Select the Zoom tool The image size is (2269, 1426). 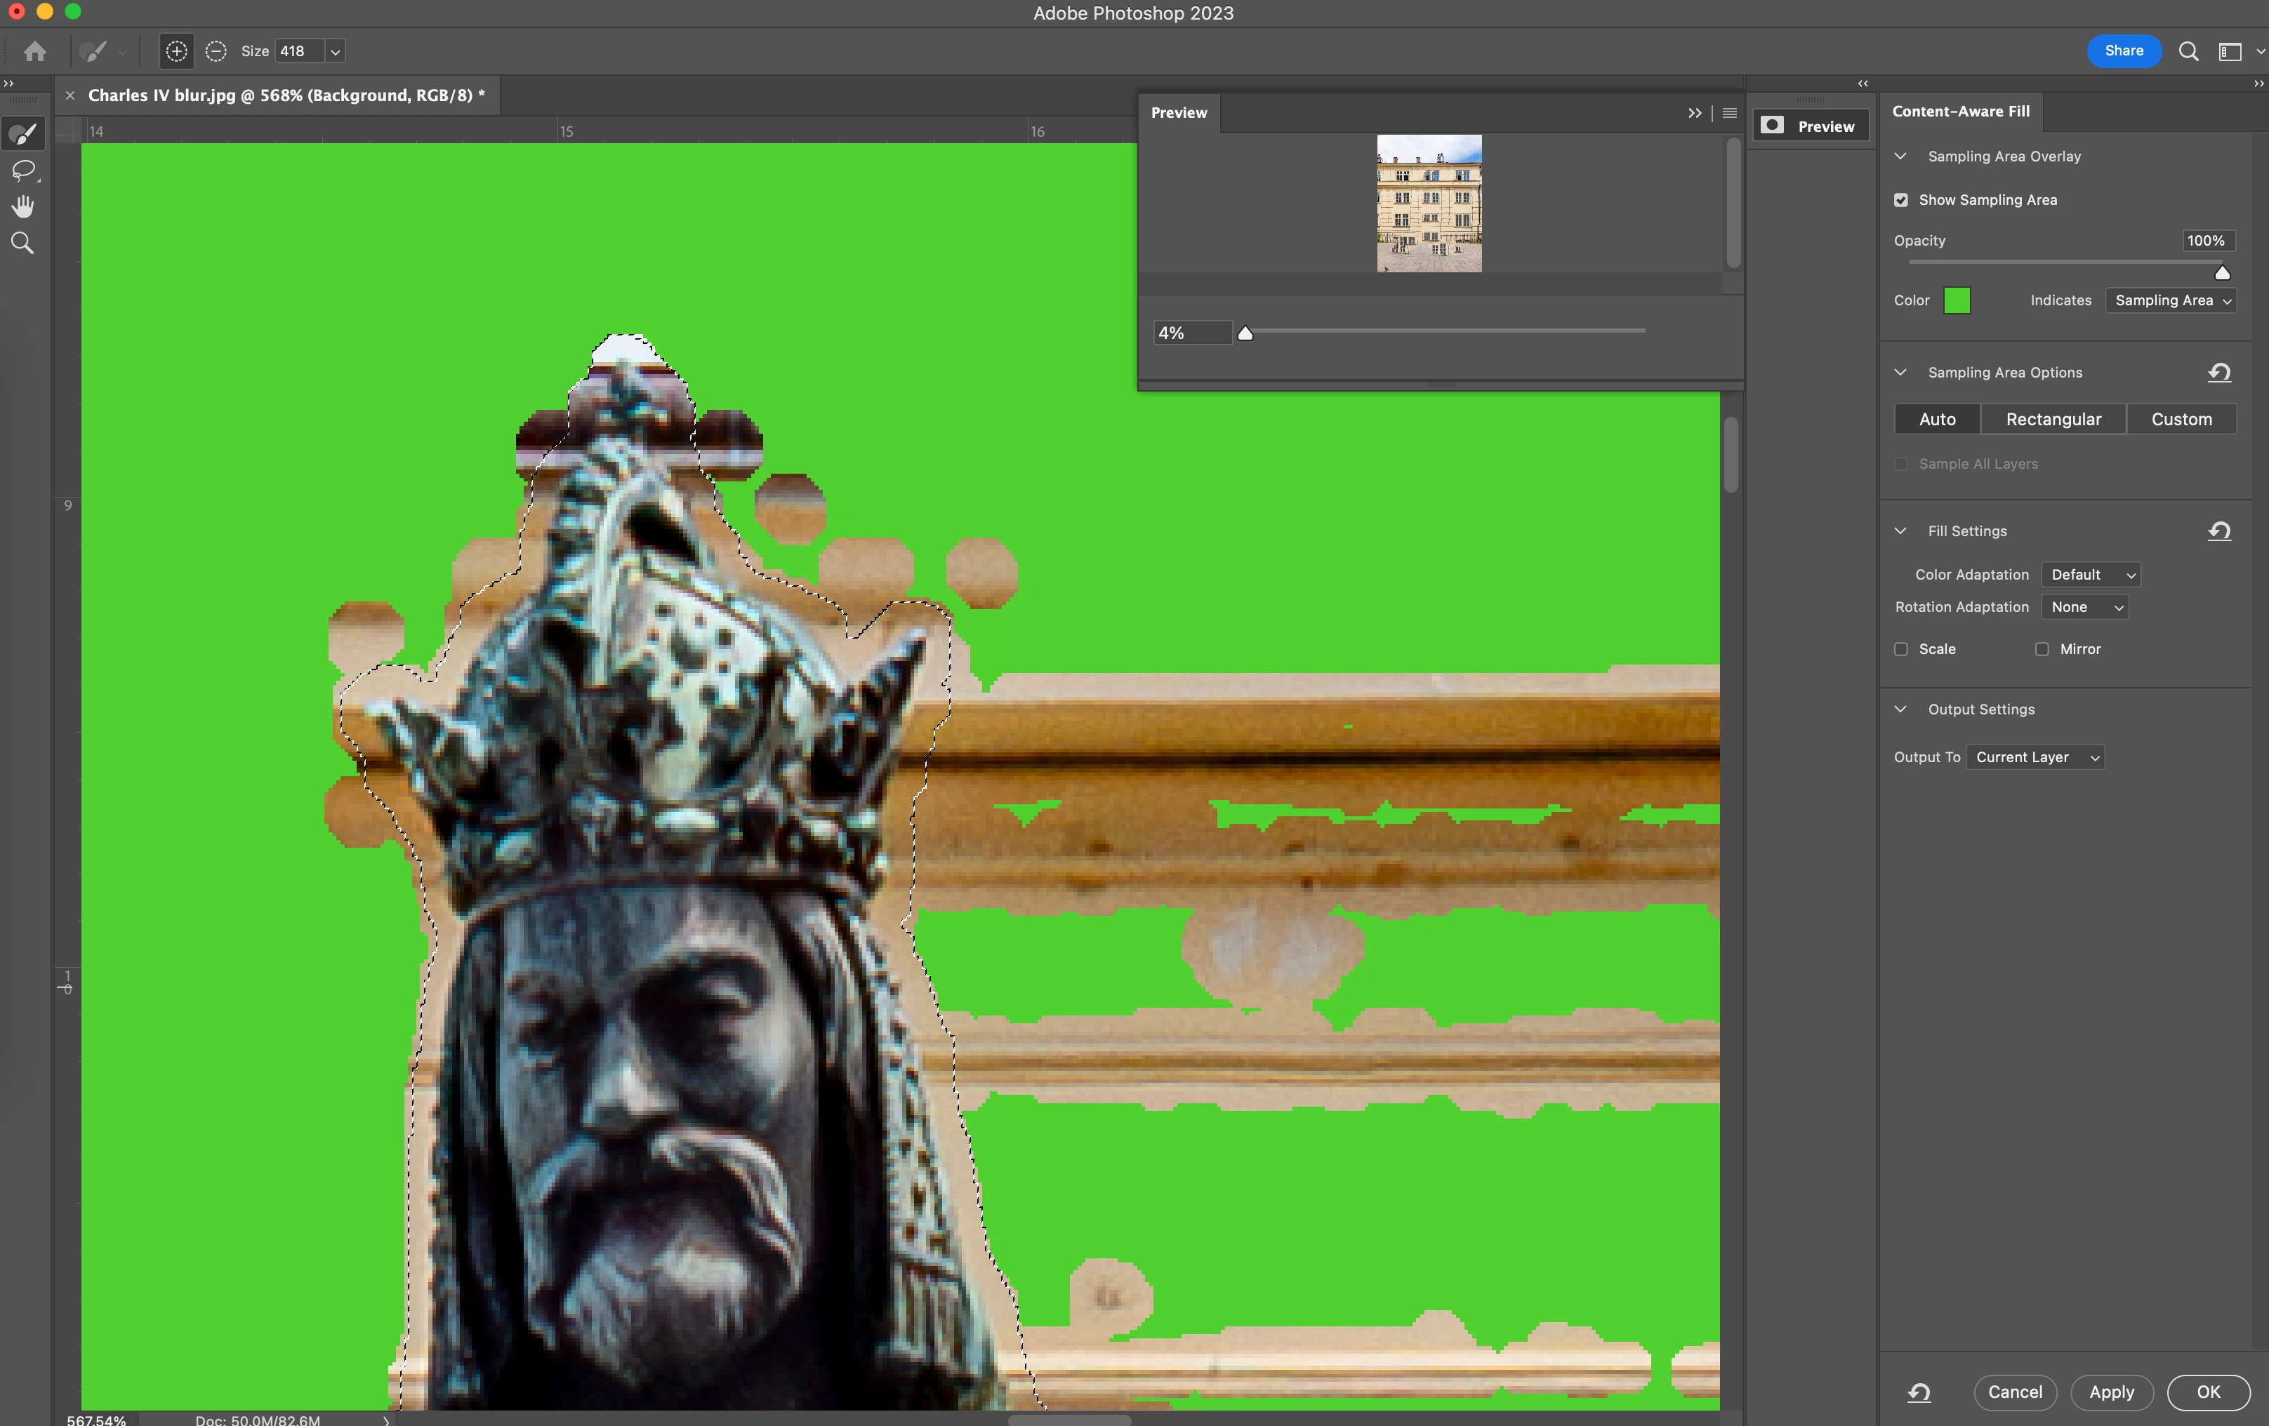pyautogui.click(x=22, y=243)
